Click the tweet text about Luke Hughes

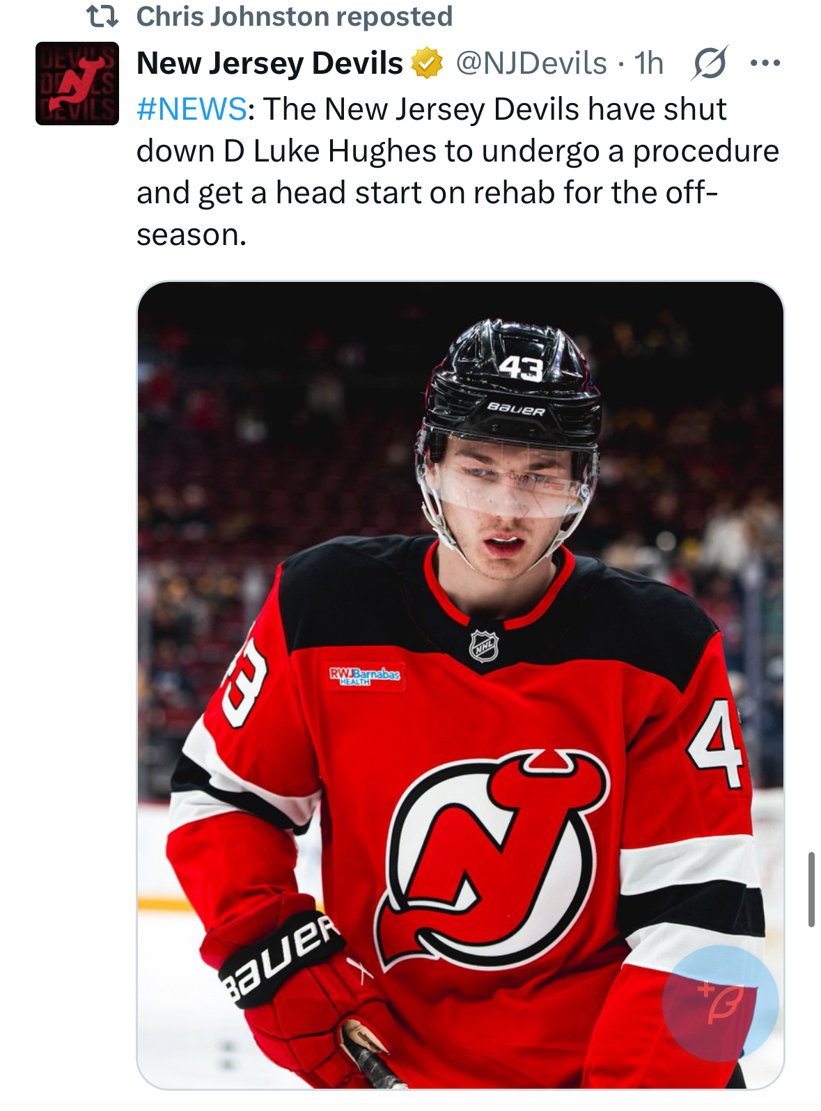[x=458, y=172]
